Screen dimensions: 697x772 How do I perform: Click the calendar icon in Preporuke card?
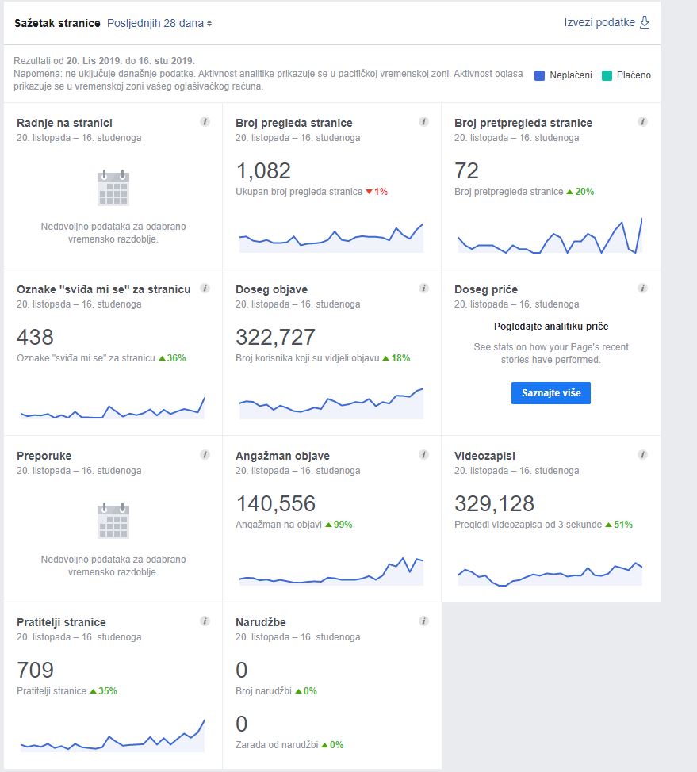click(x=113, y=521)
